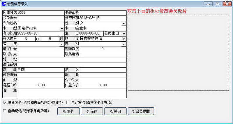Click the app icon in the title bar

[4, 4]
